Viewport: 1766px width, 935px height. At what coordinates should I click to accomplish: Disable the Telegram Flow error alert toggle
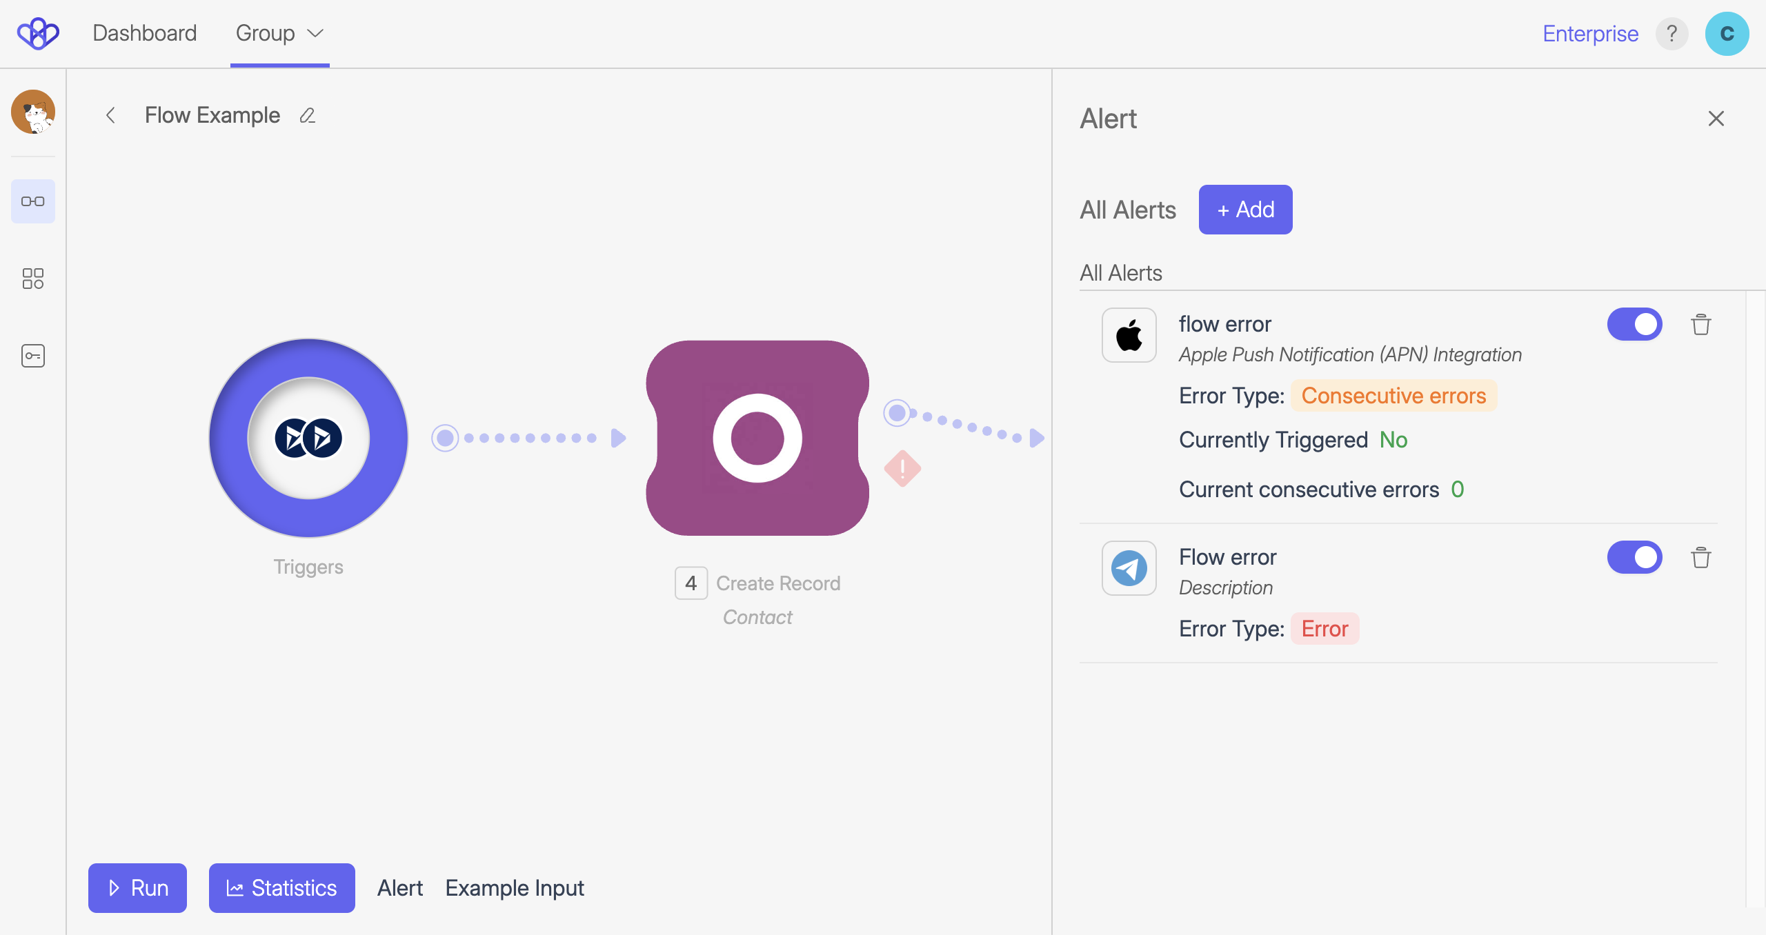coord(1634,557)
